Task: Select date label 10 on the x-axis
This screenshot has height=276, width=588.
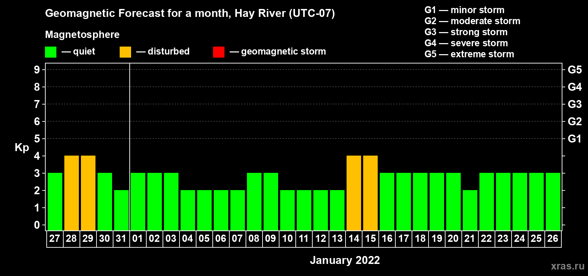Action: (x=287, y=239)
